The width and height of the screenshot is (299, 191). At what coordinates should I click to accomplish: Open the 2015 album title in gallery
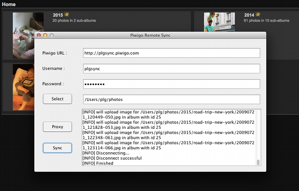(x=58, y=15)
